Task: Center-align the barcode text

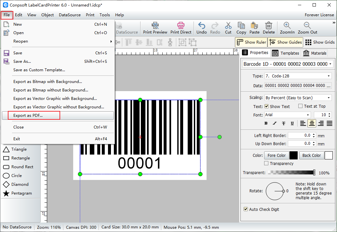Action: click(312, 123)
